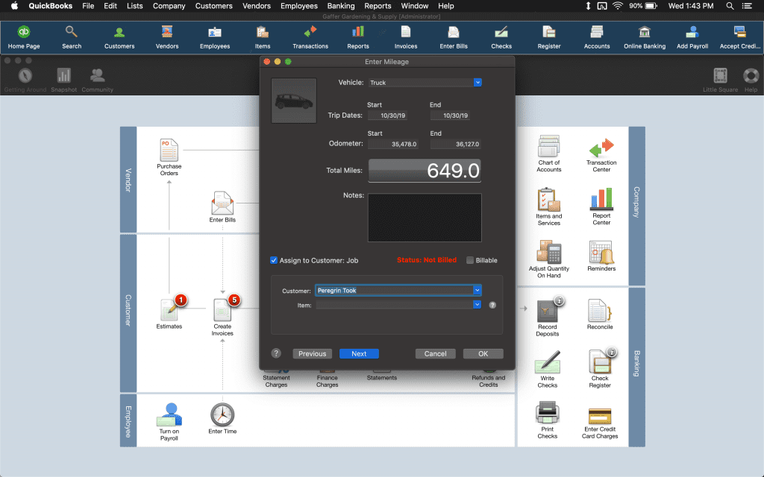Click the help icon next to Item
The image size is (764, 477).
(x=492, y=305)
